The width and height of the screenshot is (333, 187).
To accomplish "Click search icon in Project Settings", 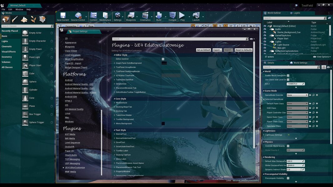I will (x=247, y=39).
